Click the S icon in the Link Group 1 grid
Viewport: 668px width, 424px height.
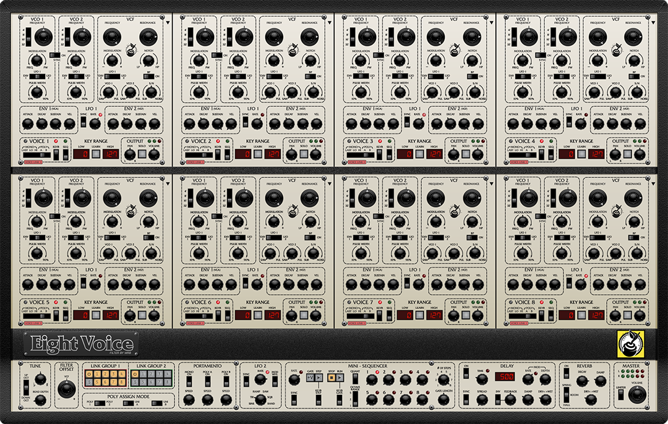(x=89, y=382)
